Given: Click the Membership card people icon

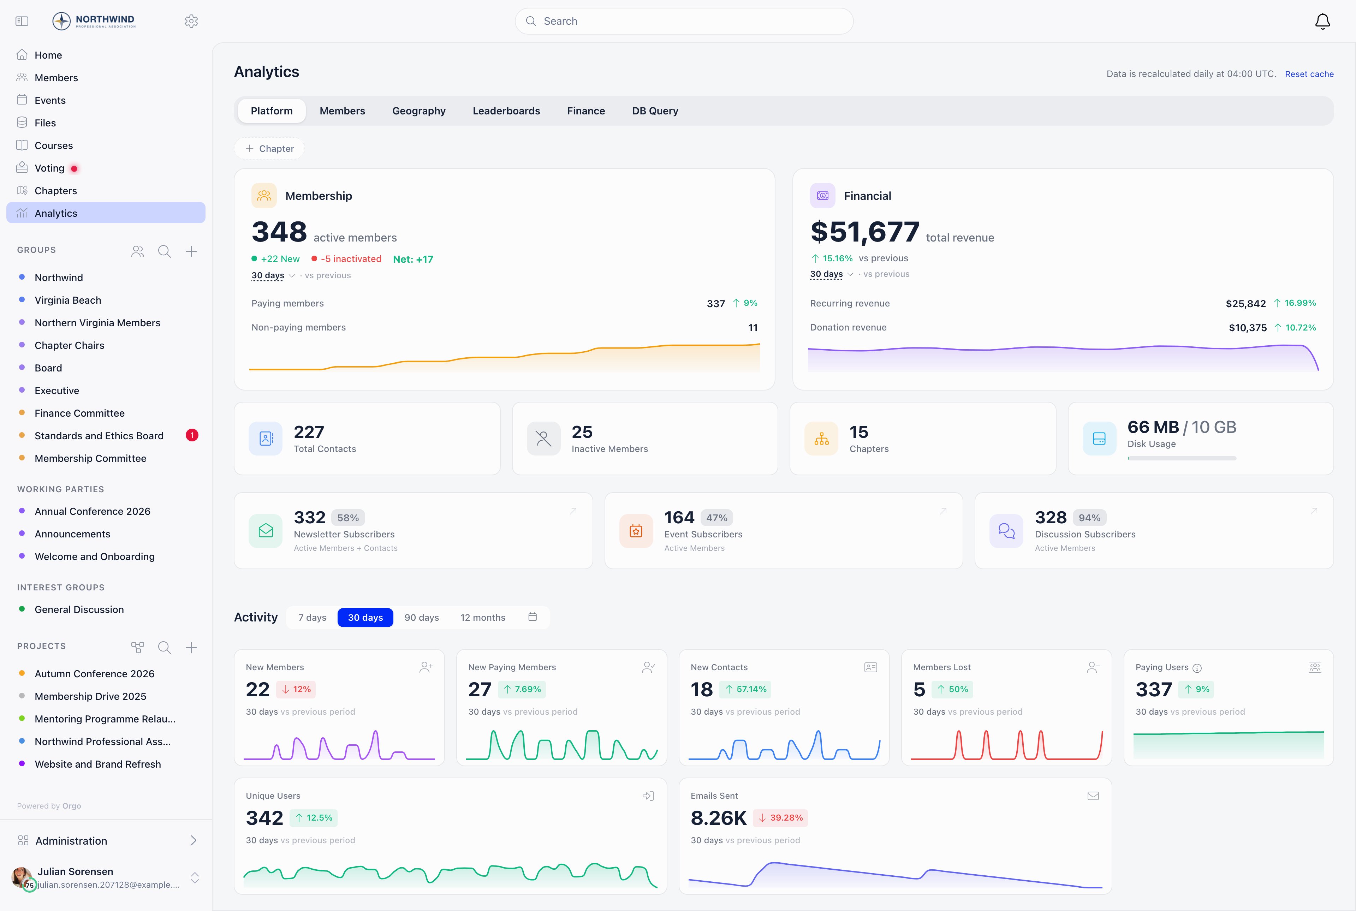Looking at the screenshot, I should (x=264, y=196).
